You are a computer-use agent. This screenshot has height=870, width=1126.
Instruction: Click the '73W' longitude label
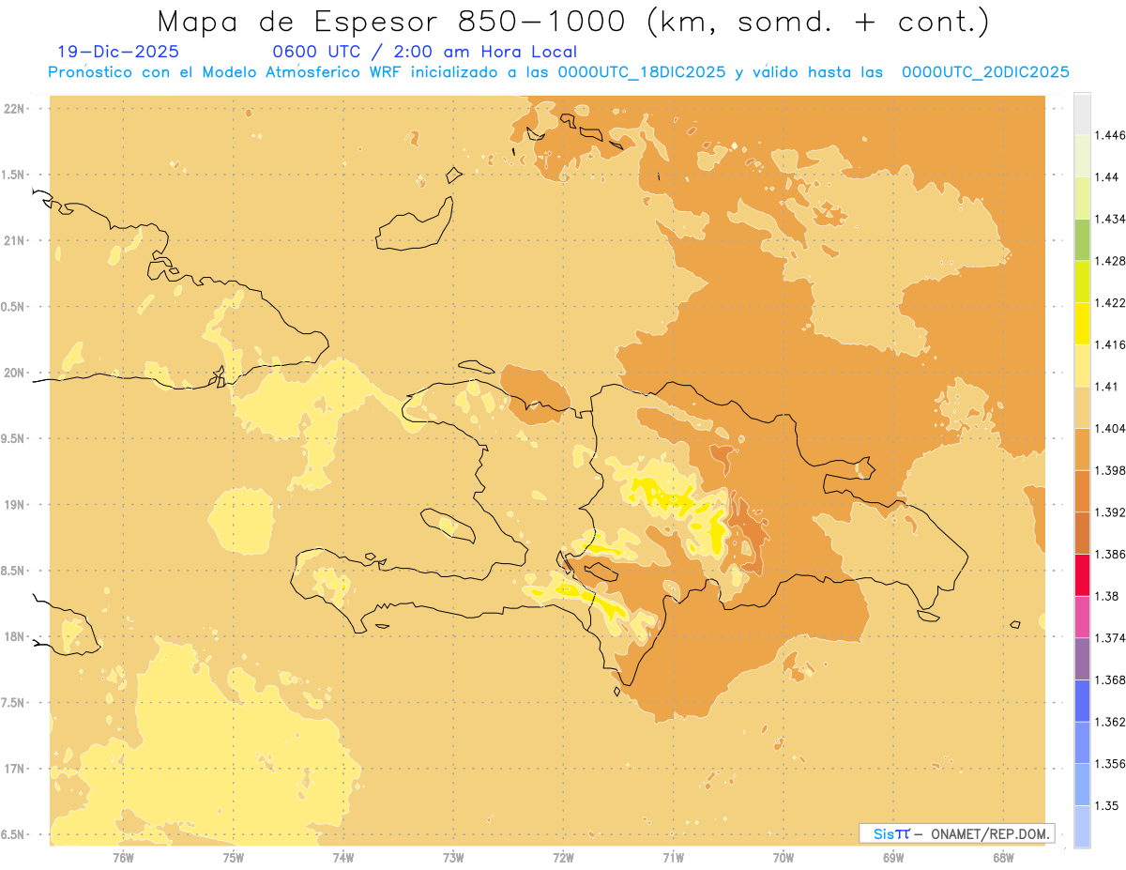pyautogui.click(x=453, y=858)
